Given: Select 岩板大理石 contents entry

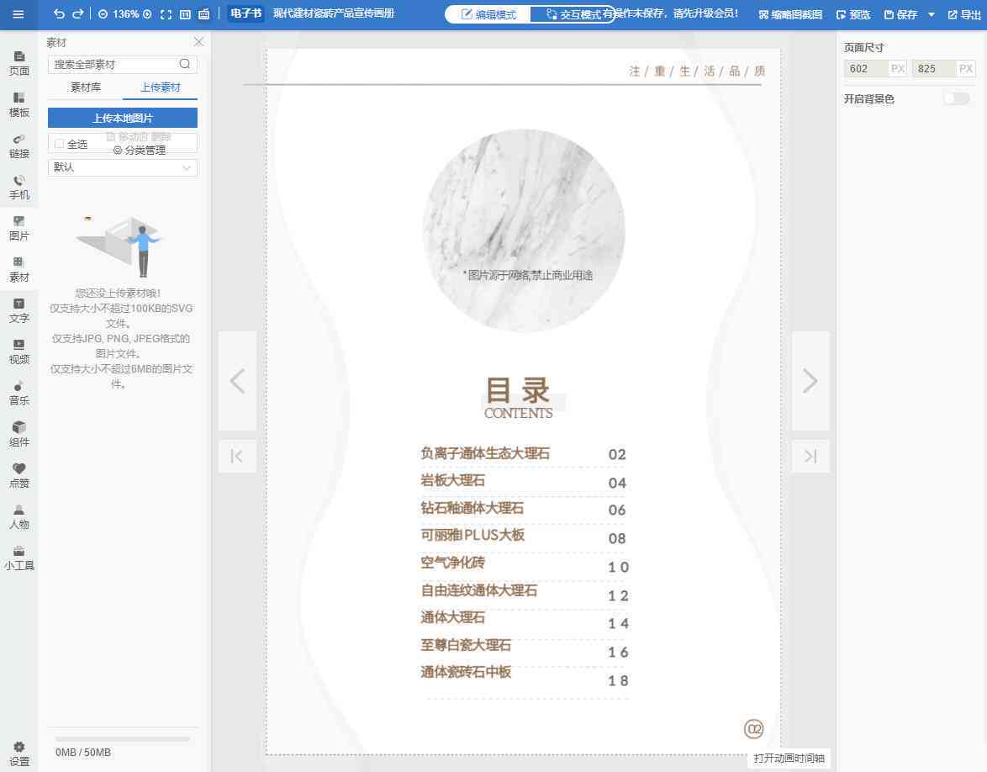Looking at the screenshot, I should tap(452, 480).
